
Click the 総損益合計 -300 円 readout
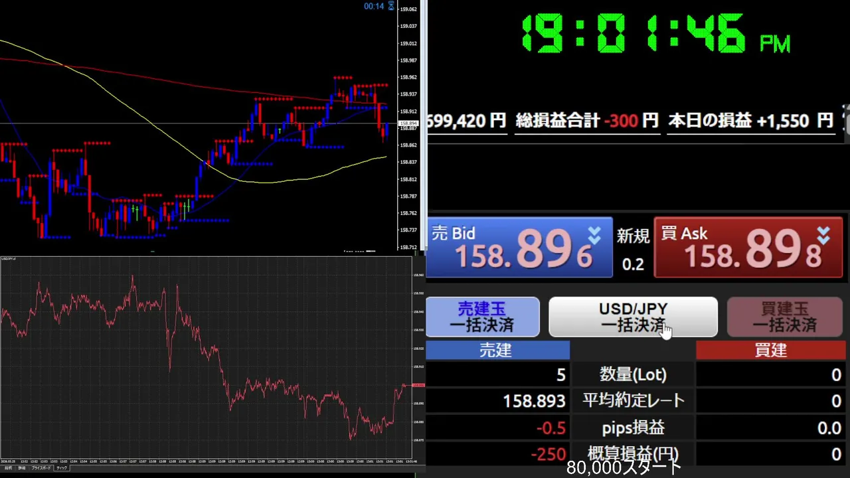(587, 121)
